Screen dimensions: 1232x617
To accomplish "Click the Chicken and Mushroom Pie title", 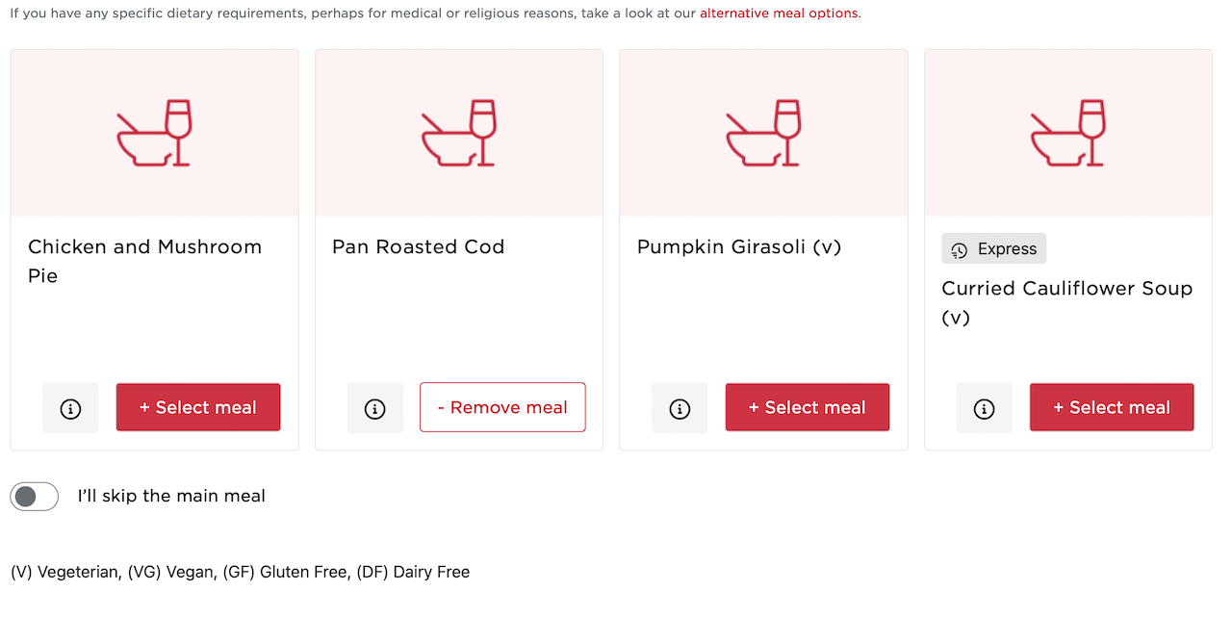I will pos(145,261).
